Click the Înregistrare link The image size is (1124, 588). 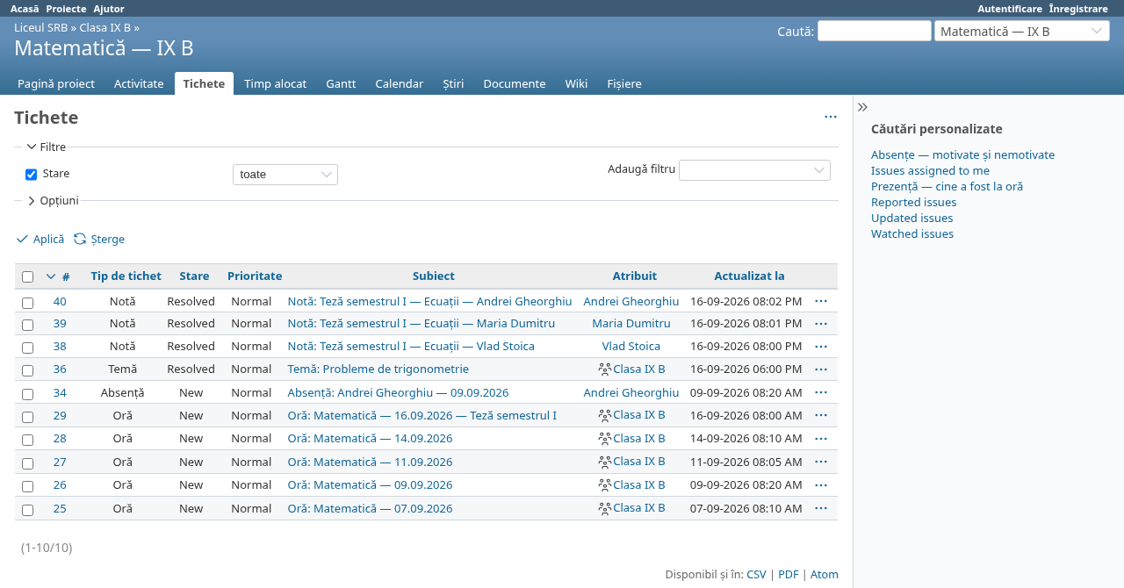point(1078,9)
